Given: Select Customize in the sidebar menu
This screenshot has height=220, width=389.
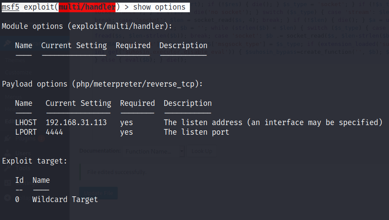Looking at the screenshot, I should coord(18,72).
